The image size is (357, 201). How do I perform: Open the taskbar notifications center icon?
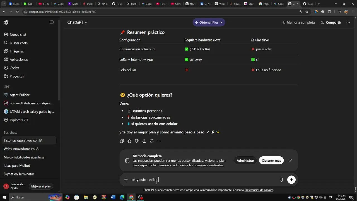click(x=351, y=197)
